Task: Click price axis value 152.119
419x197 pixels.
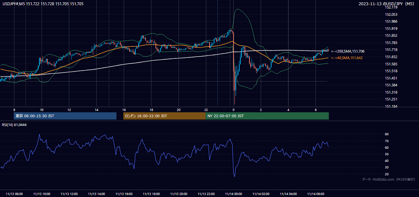Action: [x=391, y=7]
